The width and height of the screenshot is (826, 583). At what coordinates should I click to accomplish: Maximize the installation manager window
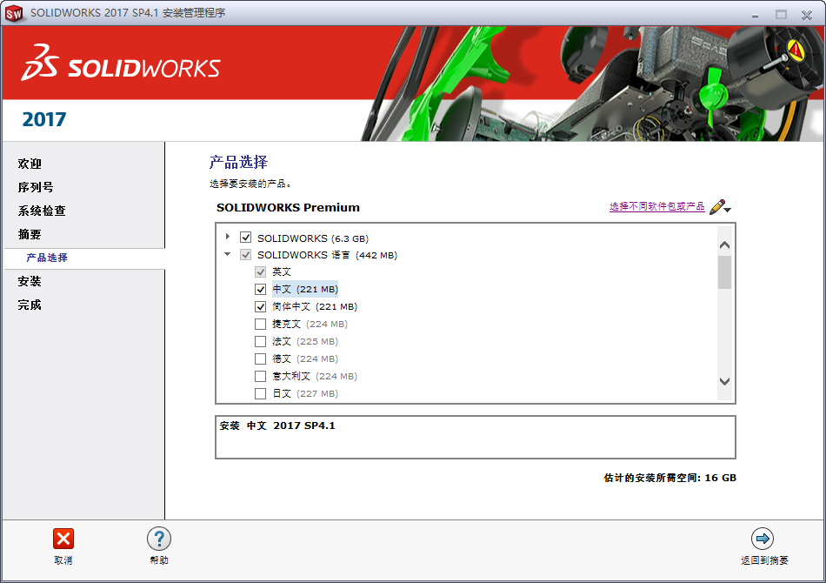pos(781,15)
